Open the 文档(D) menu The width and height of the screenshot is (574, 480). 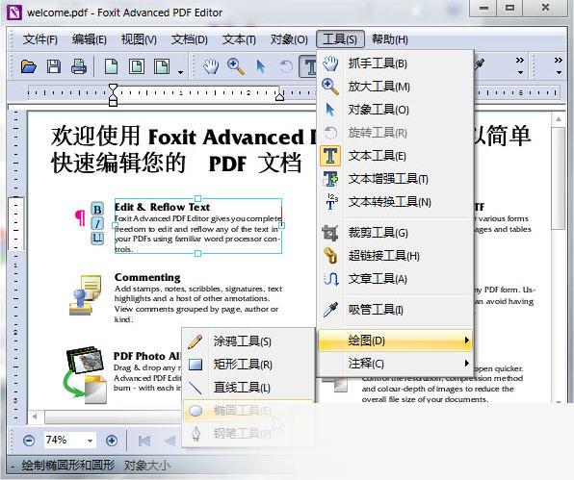tap(190, 39)
